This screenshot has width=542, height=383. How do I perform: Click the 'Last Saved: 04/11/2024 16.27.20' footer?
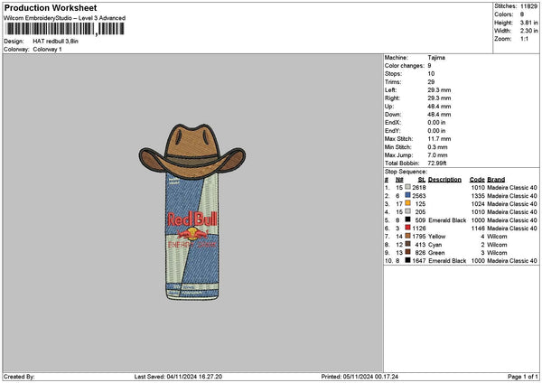[178, 377]
